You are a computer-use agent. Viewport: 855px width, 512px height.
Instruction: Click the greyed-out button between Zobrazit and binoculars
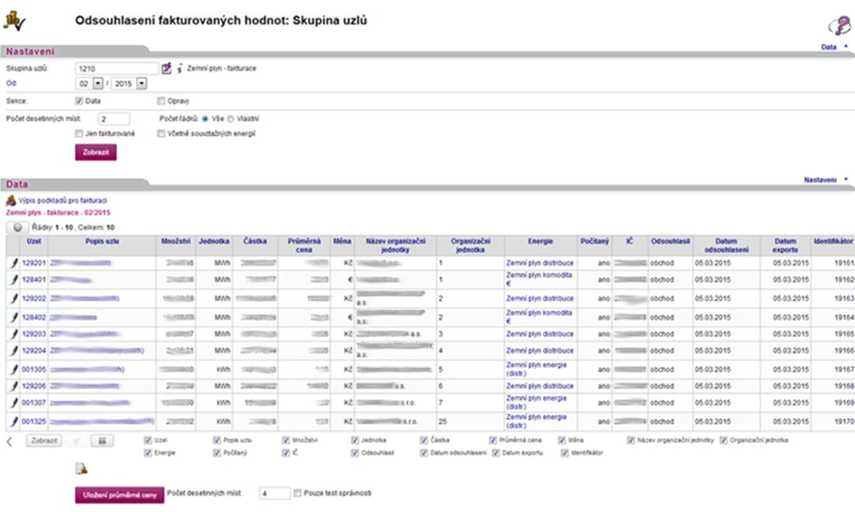click(x=77, y=440)
